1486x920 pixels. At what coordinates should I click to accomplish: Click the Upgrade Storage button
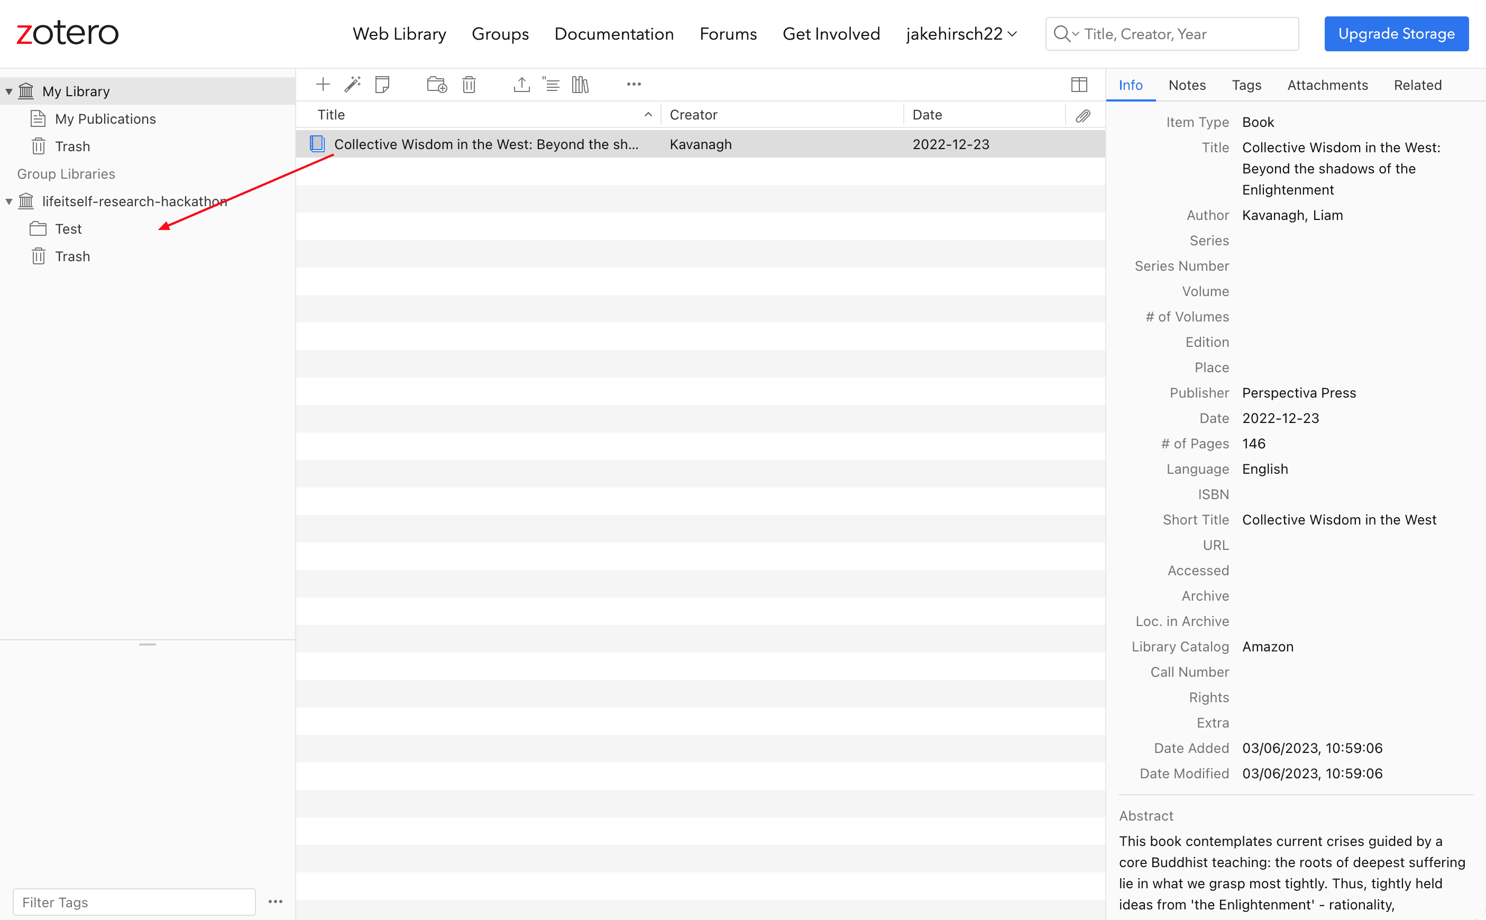tap(1396, 33)
